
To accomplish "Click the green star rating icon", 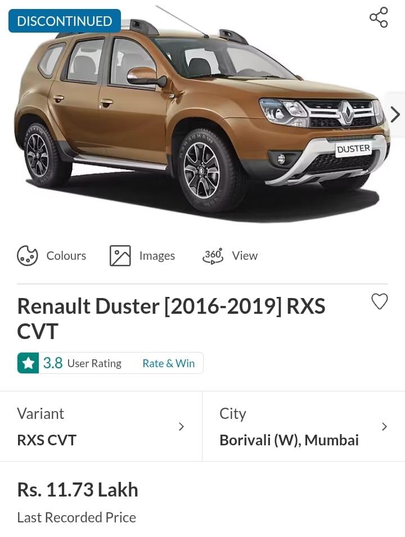I will [x=28, y=363].
